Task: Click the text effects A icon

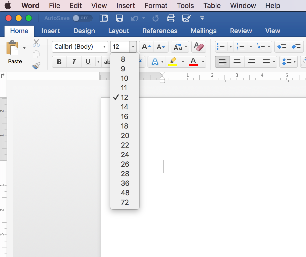Action: tap(155, 62)
